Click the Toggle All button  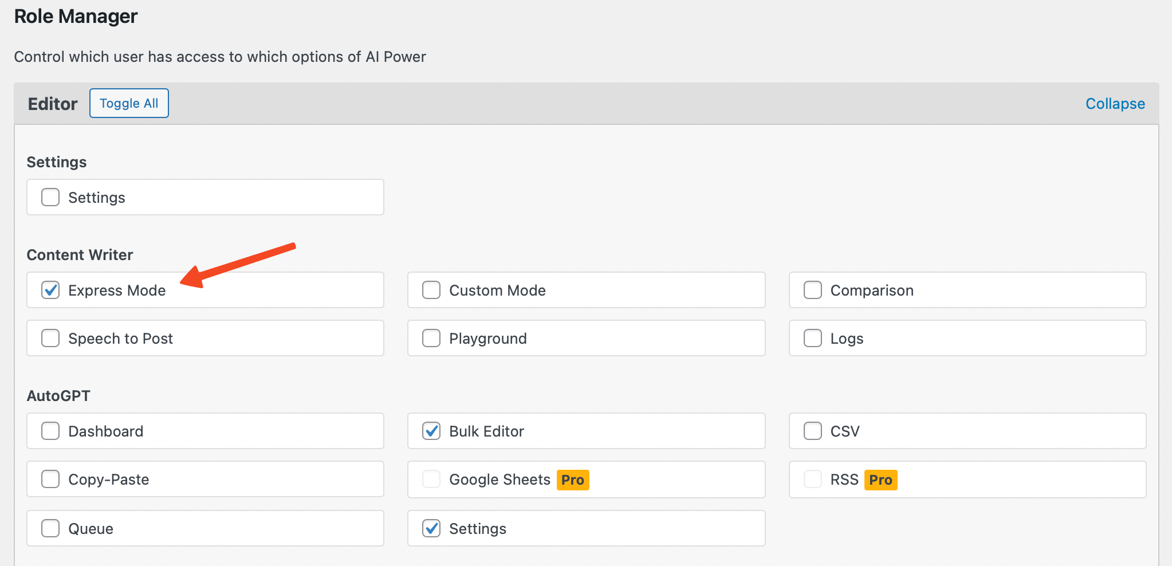click(x=129, y=103)
